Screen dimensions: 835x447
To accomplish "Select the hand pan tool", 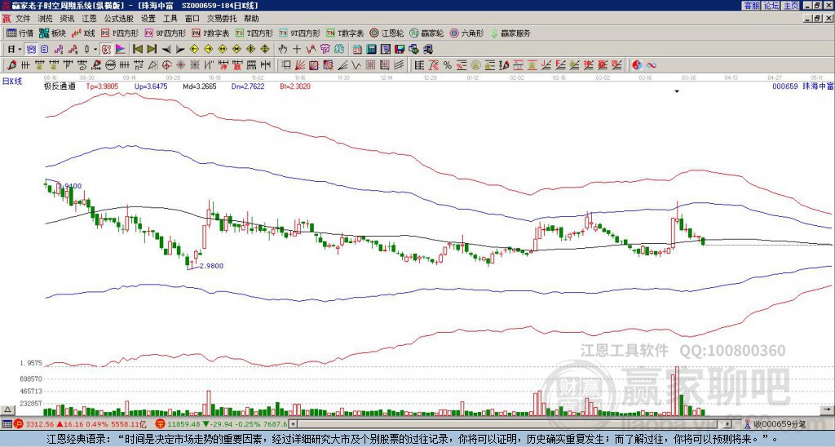I will (283, 50).
